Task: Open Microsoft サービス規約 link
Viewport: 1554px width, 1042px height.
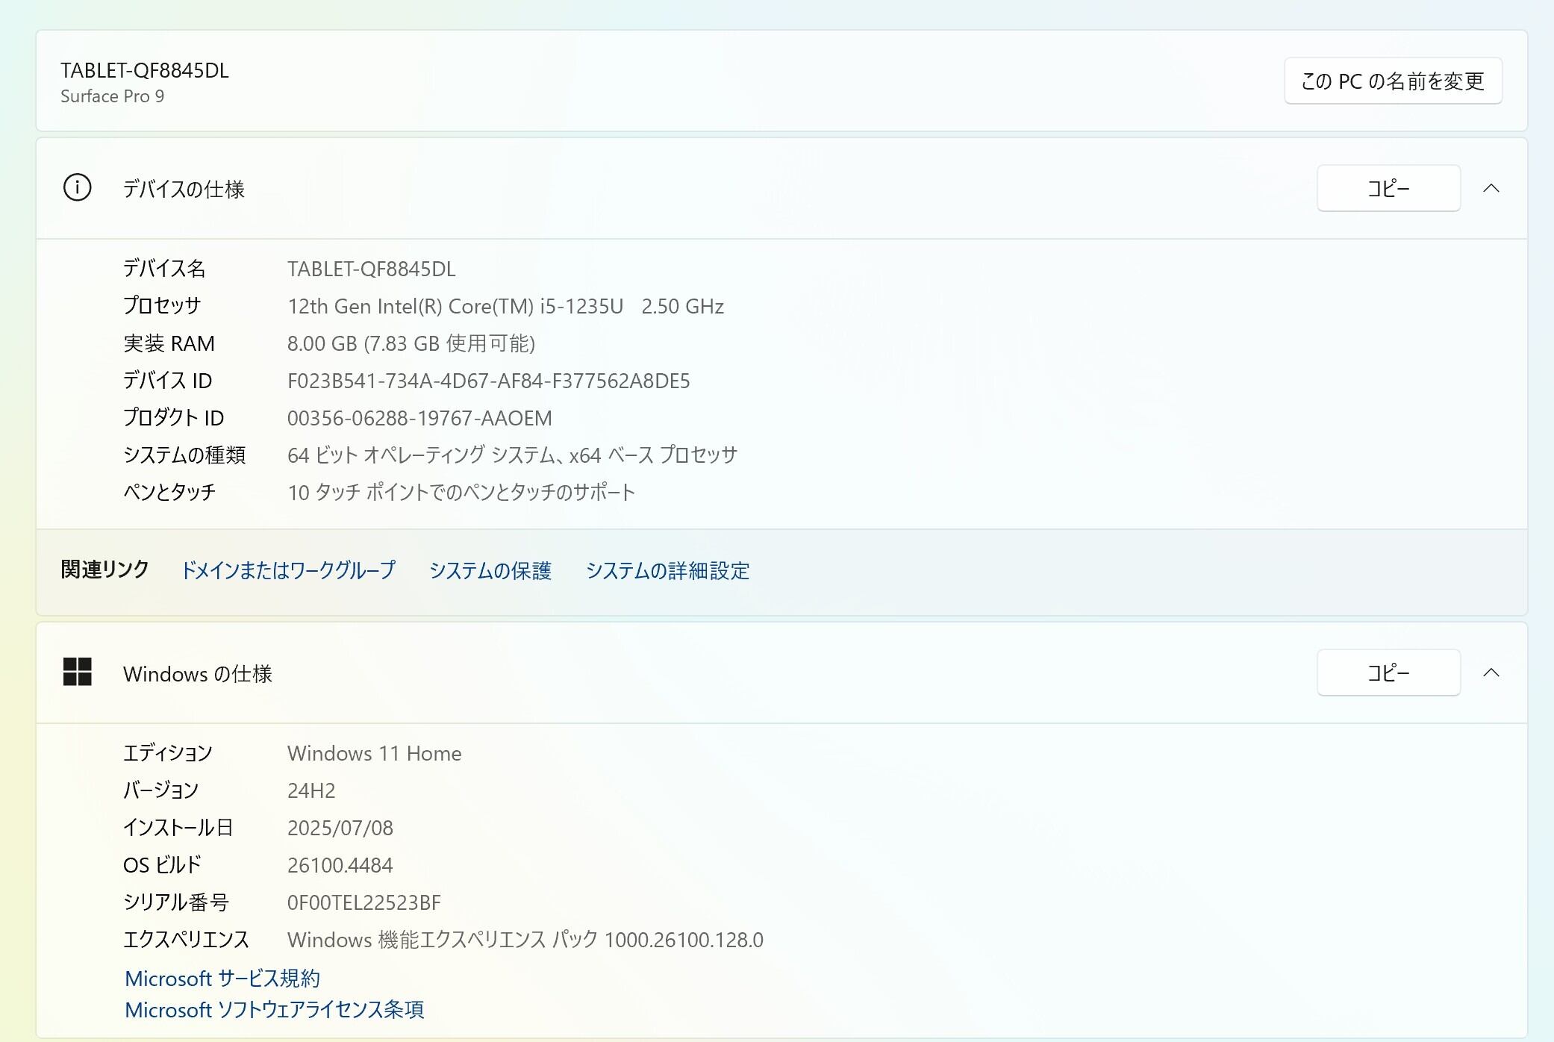Action: (x=222, y=978)
